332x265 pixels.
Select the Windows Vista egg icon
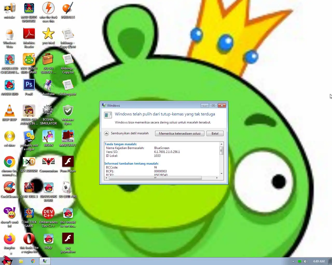tap(10, 38)
